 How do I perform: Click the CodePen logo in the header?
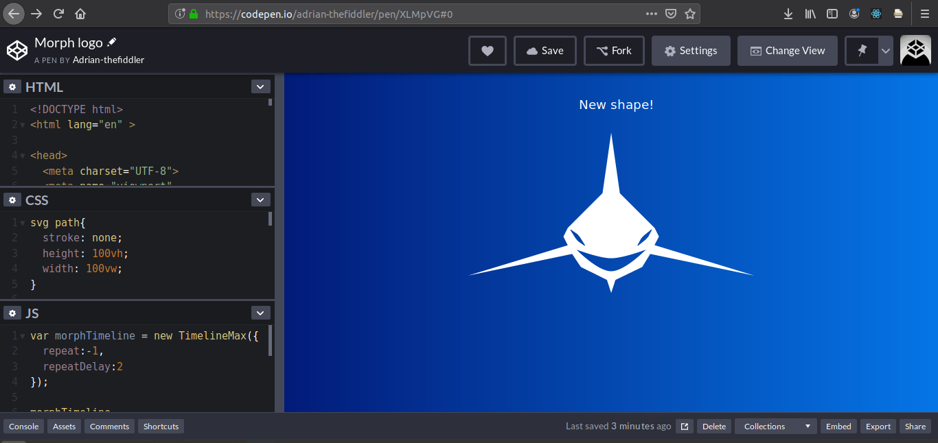click(x=17, y=49)
